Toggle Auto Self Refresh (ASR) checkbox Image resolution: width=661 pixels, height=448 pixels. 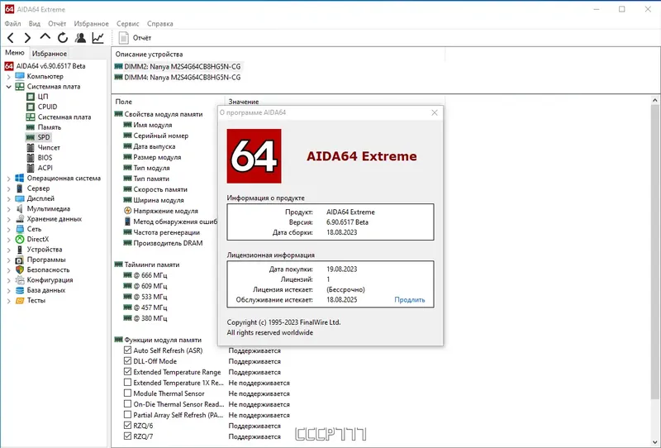128,350
